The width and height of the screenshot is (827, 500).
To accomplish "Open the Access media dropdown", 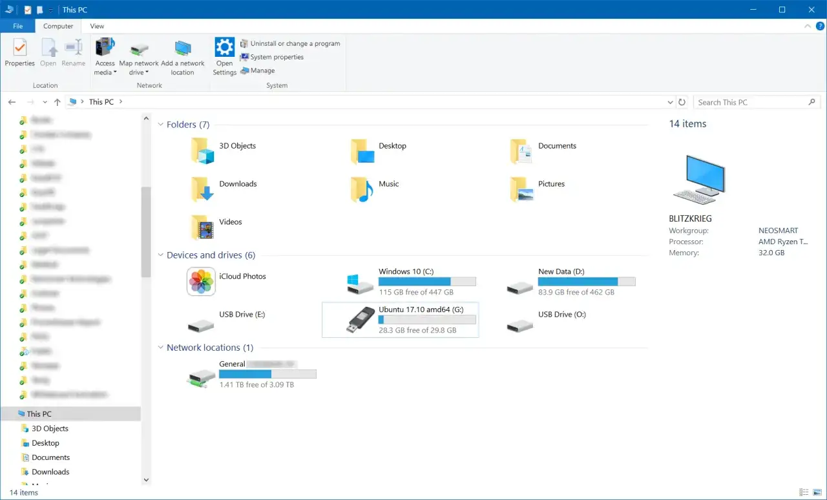I will [x=105, y=57].
